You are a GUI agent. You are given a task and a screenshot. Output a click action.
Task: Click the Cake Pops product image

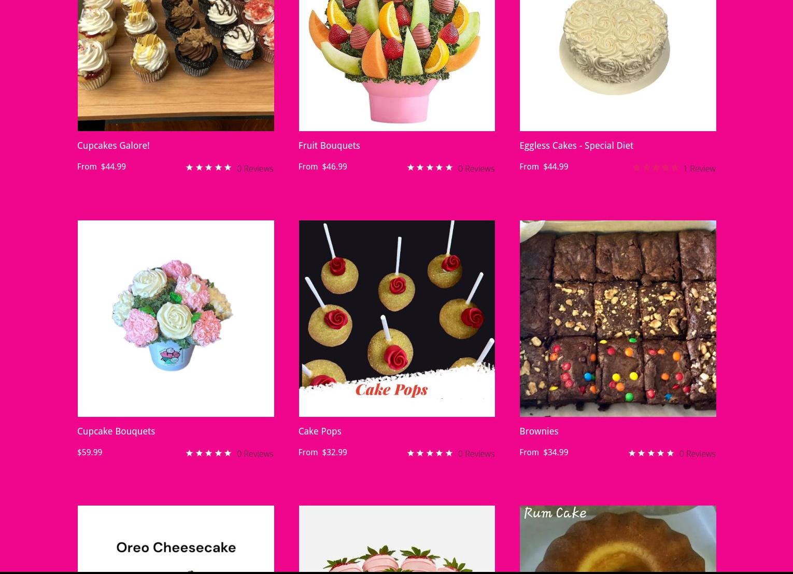397,318
